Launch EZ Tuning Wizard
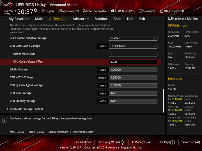This screenshot has width=202, height=151. pos(111,142)
